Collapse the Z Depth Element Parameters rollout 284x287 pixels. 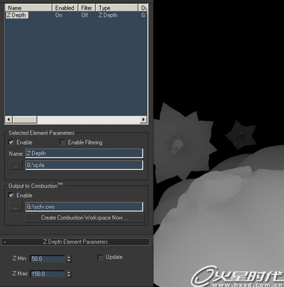click(75, 241)
